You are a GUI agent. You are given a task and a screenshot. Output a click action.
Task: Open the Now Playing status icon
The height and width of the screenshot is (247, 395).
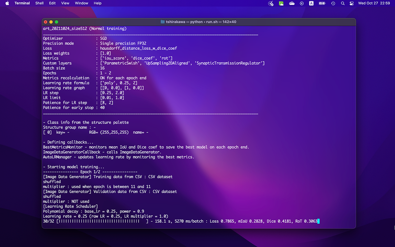[302, 3]
